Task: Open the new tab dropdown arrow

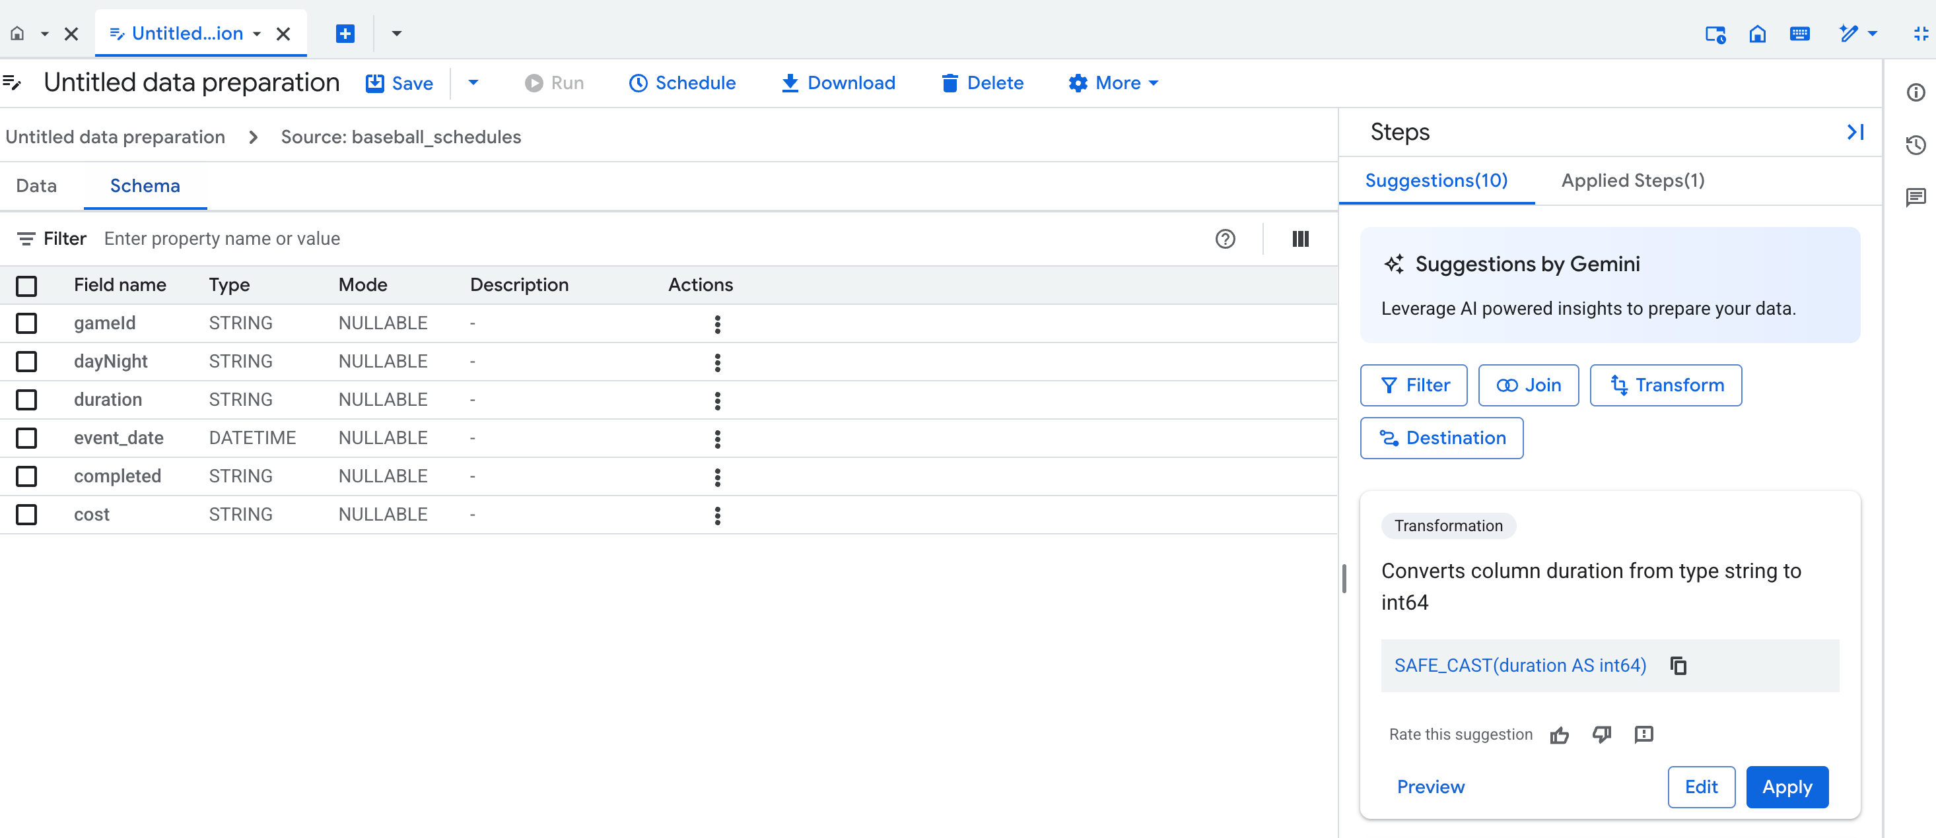Action: tap(397, 34)
